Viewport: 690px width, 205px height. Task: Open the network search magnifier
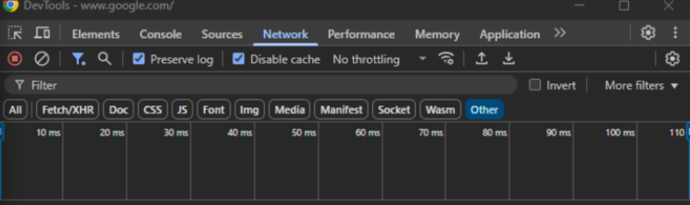coord(105,59)
